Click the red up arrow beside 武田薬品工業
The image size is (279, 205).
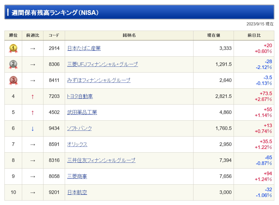(x=33, y=112)
